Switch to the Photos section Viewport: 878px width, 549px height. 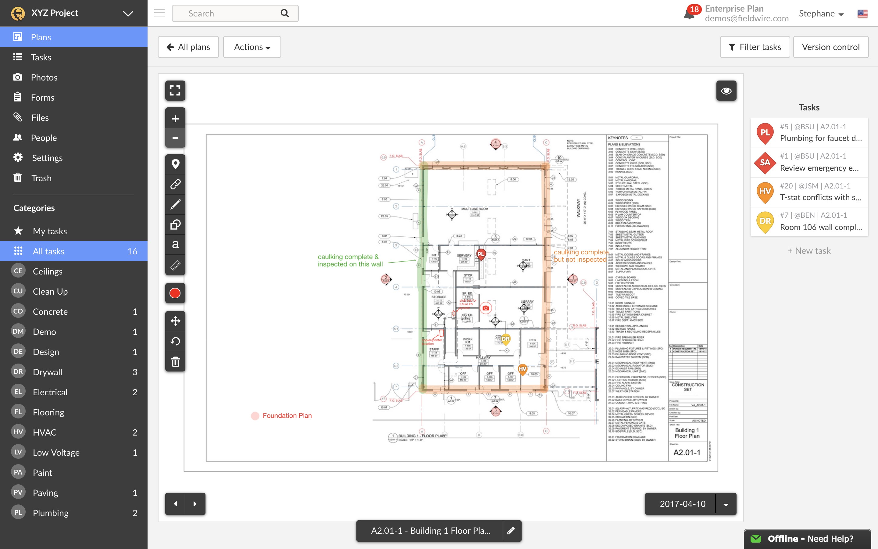[x=44, y=77]
